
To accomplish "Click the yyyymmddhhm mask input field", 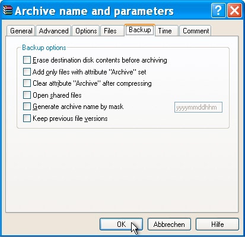I will (198, 107).
